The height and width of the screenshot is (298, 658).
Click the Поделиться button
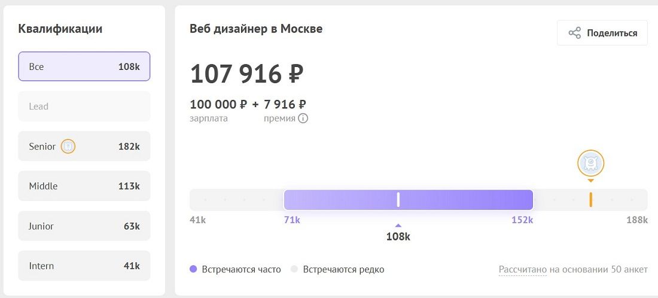click(602, 33)
